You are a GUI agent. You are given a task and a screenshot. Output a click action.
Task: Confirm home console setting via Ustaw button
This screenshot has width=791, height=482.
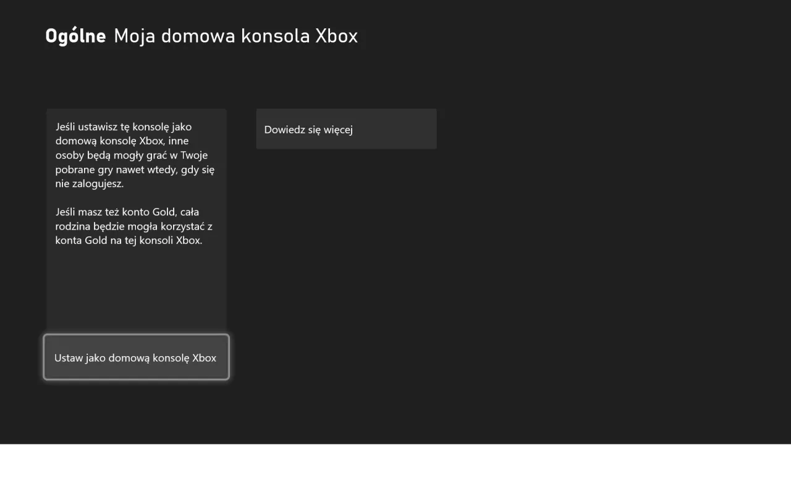[x=135, y=357]
